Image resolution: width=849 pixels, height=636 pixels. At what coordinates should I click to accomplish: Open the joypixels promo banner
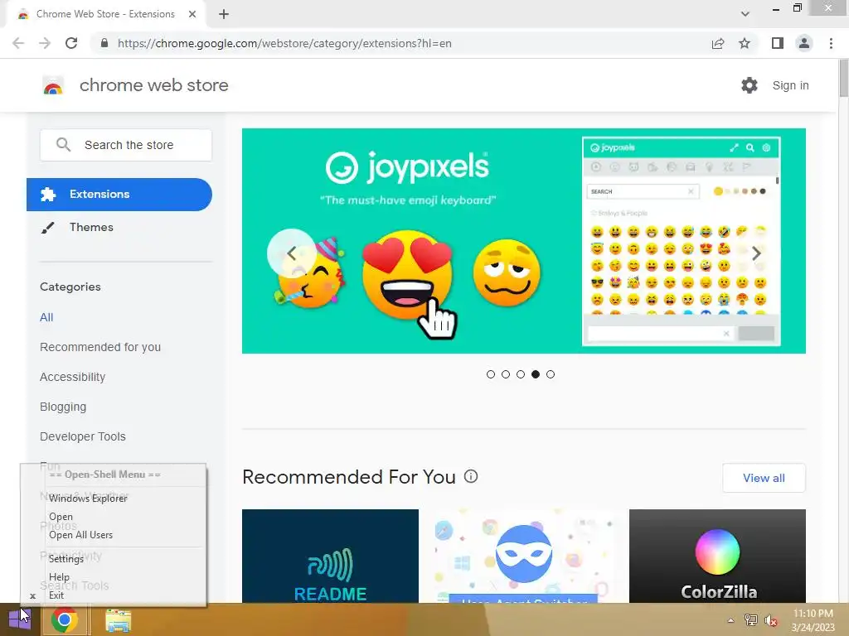(524, 241)
